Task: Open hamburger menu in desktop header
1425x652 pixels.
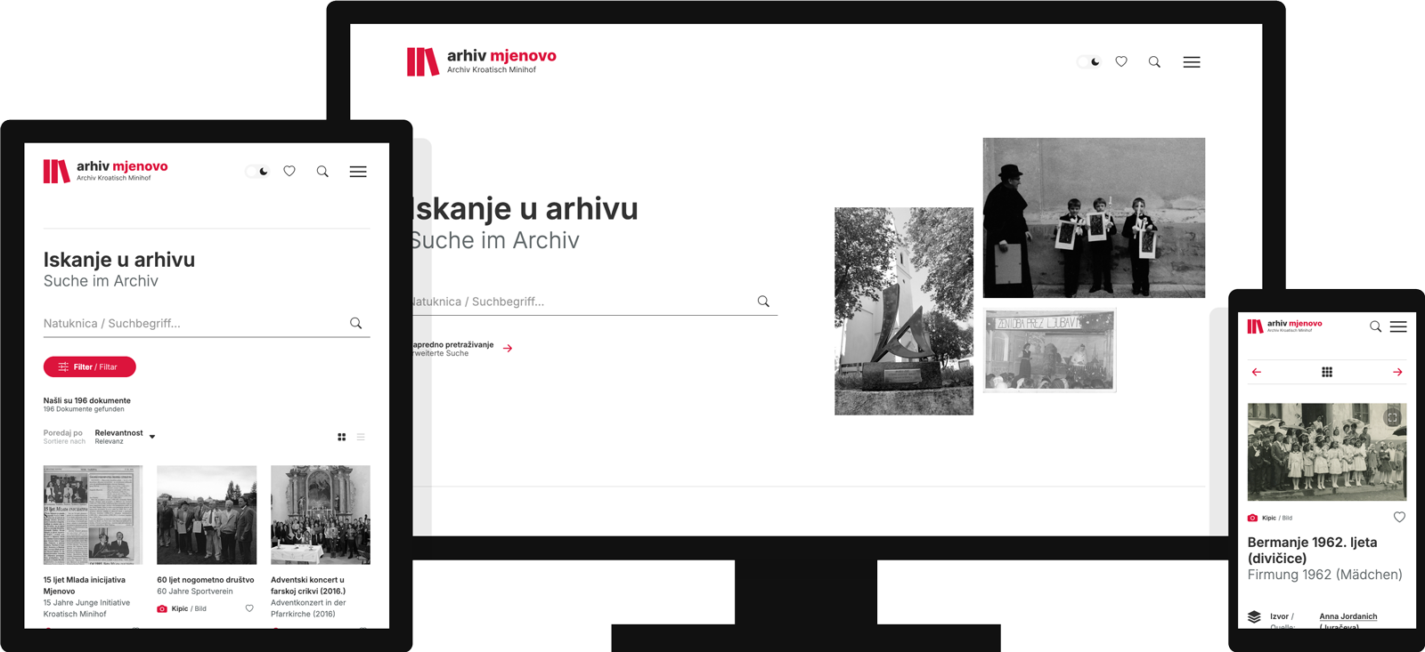Action: coord(1192,62)
